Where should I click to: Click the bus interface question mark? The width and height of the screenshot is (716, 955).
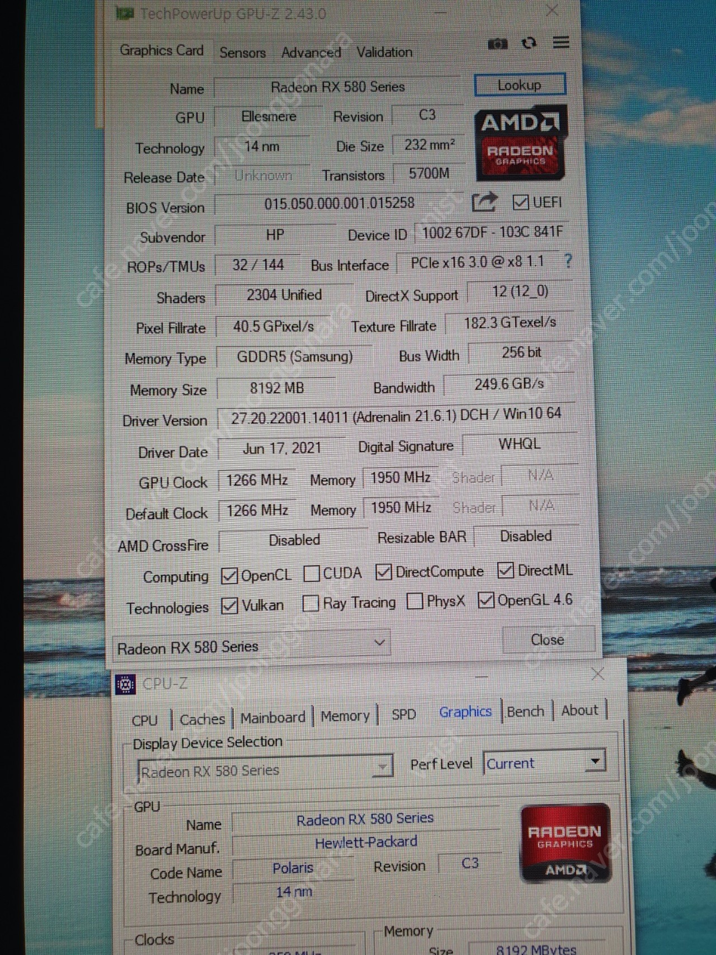pos(568,261)
